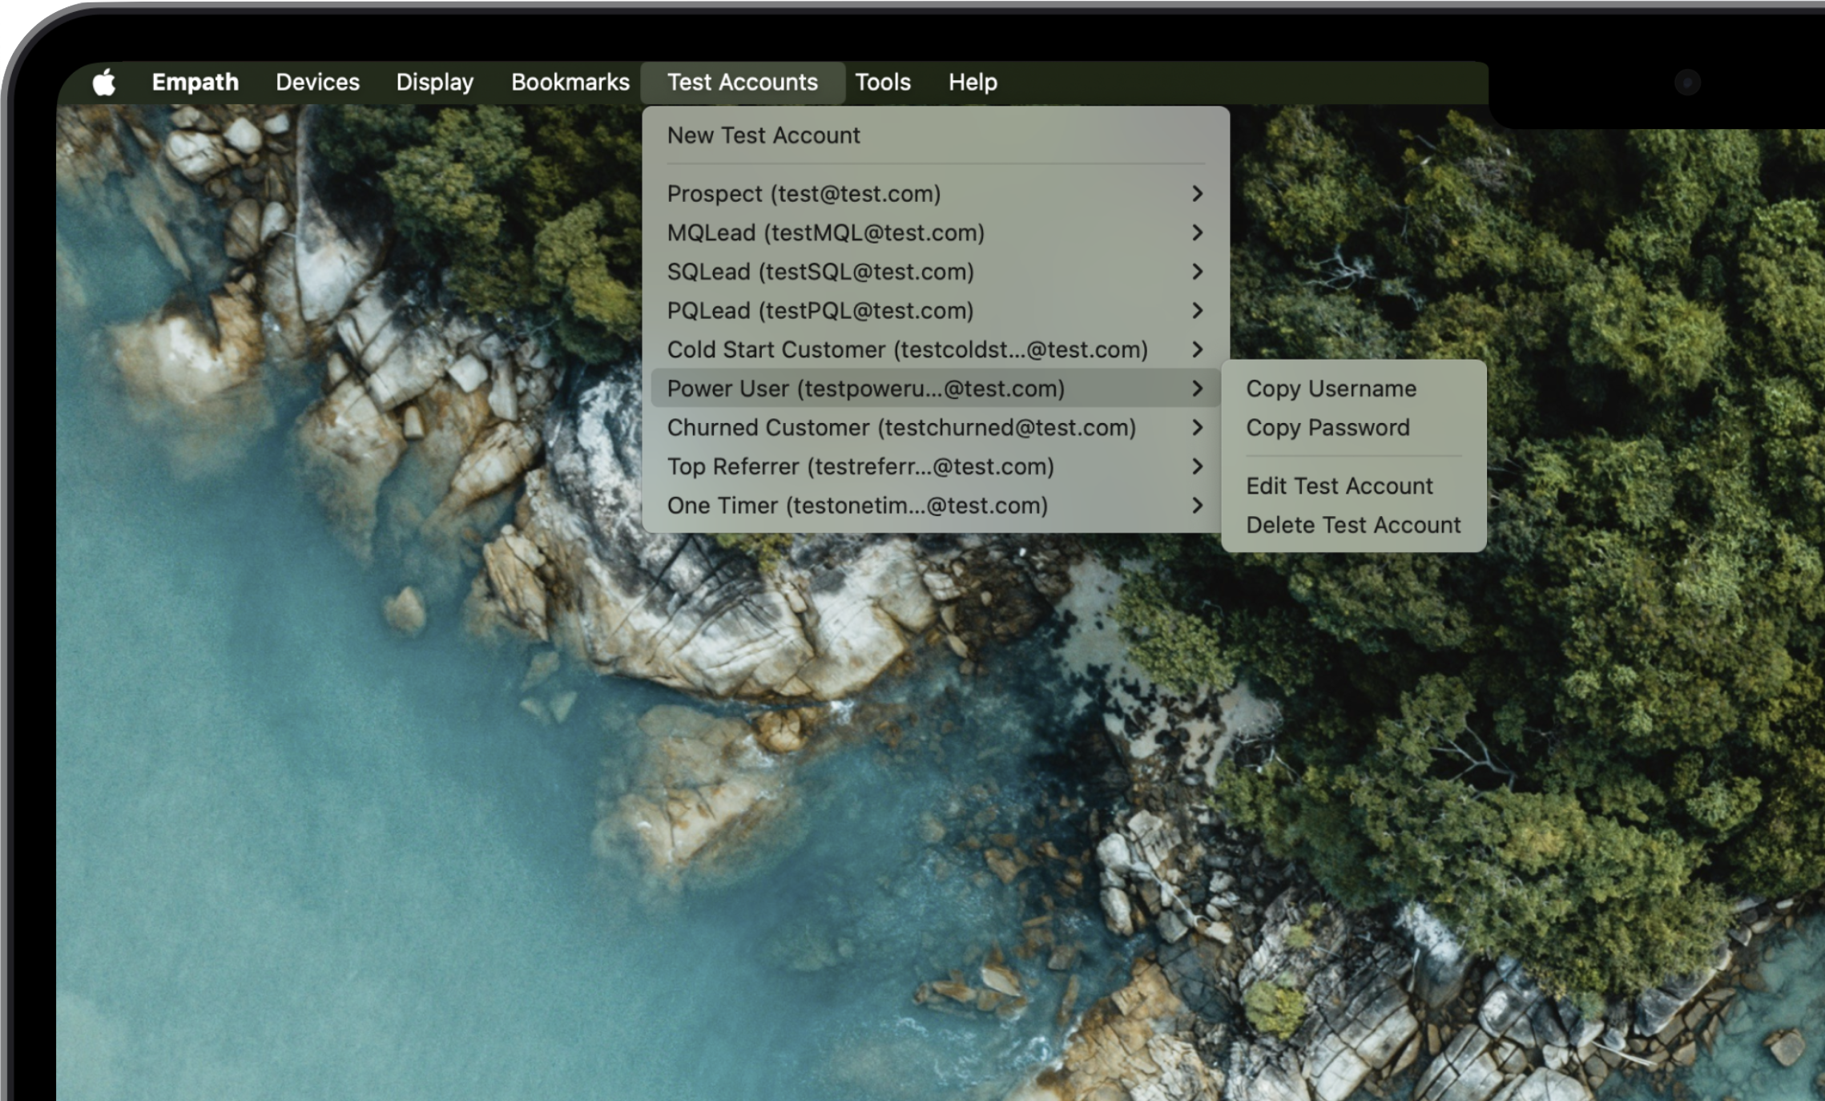Delete Test Account from submenu
The height and width of the screenshot is (1101, 1825).
pos(1353,526)
